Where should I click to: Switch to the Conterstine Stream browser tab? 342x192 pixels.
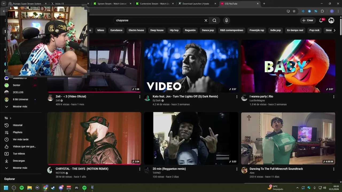154,4
